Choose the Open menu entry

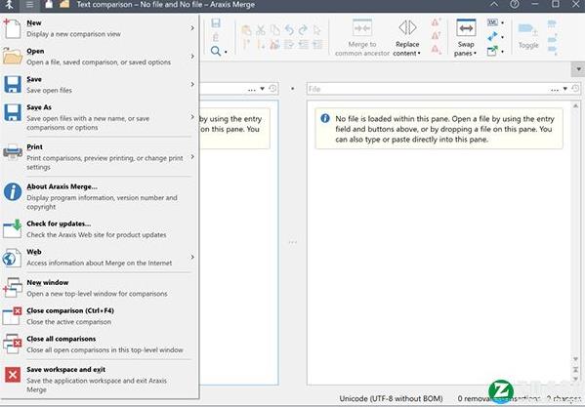coord(99,57)
